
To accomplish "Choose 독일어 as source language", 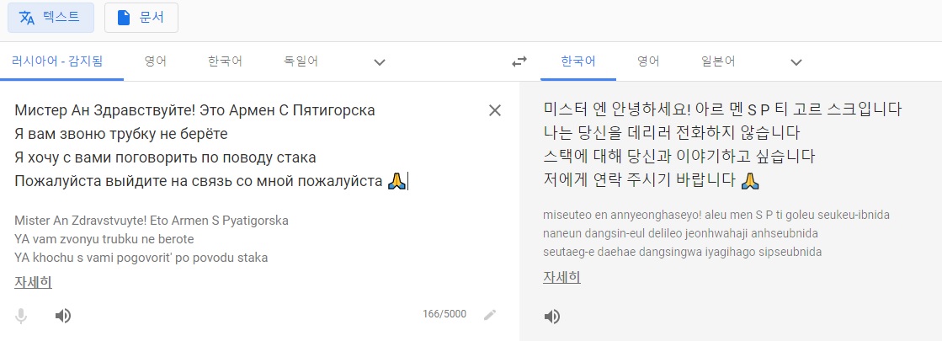I will (301, 61).
